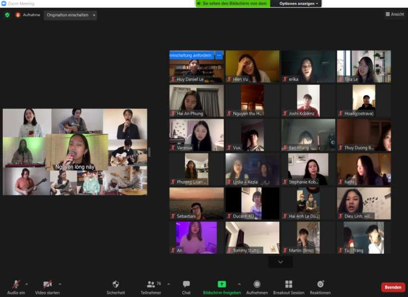The height and width of the screenshot is (297, 408).
Task: Click muted mic icon on Martin (Brno) tile
Action: pos(285,250)
